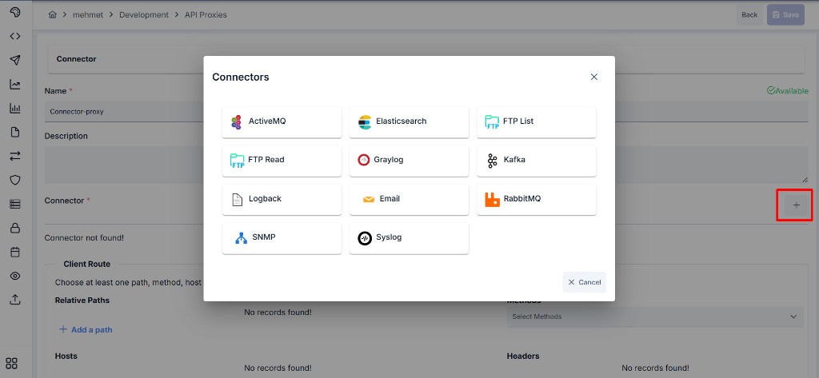The image size is (819, 378).
Task: Click the Available status label
Action: (788, 91)
